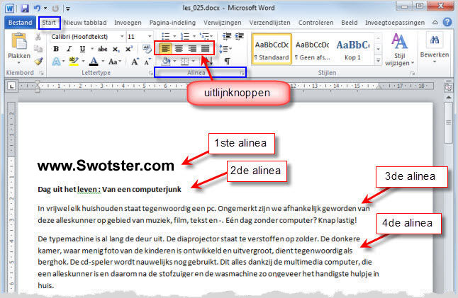Apply the font color button
458x298 pixels.
pyautogui.click(x=94, y=62)
